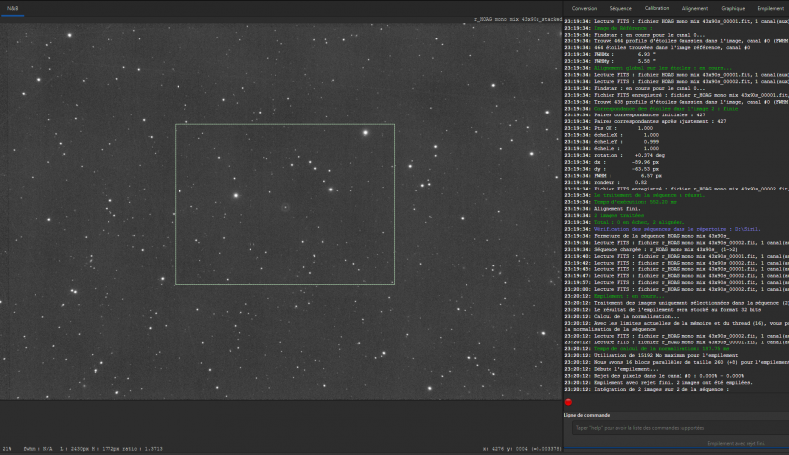Open the Calibration tab
Screen dimensions: 789x455
click(x=657, y=9)
